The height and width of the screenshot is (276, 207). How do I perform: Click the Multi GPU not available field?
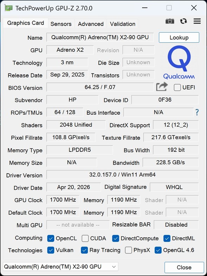(78, 225)
